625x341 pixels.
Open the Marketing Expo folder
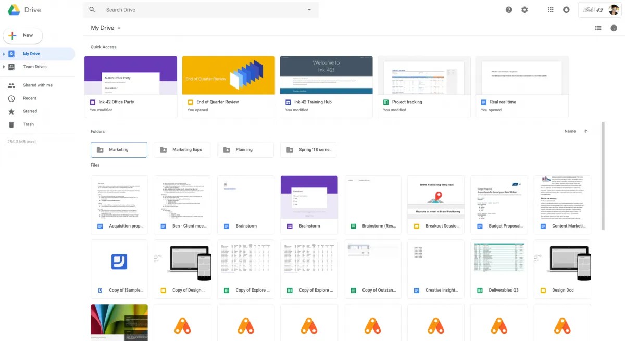pyautogui.click(x=182, y=149)
